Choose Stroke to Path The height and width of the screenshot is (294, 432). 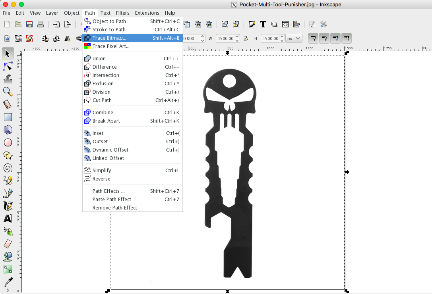click(132, 29)
